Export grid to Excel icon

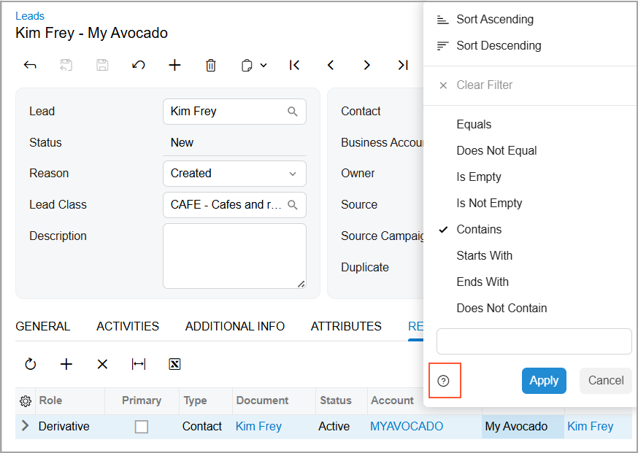click(174, 364)
